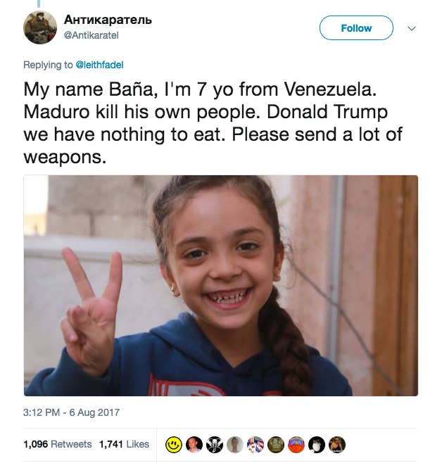Image resolution: width=442 pixels, height=468 pixels.
Task: View the 1,096 Retweets list
Action: pos(58,444)
